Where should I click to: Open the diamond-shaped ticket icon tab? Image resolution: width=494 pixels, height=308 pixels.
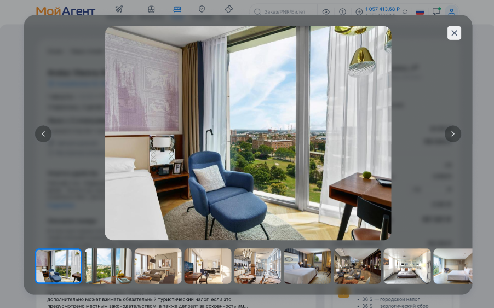229,9
